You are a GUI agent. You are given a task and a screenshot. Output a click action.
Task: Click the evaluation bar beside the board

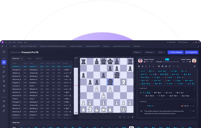[x=76, y=86]
